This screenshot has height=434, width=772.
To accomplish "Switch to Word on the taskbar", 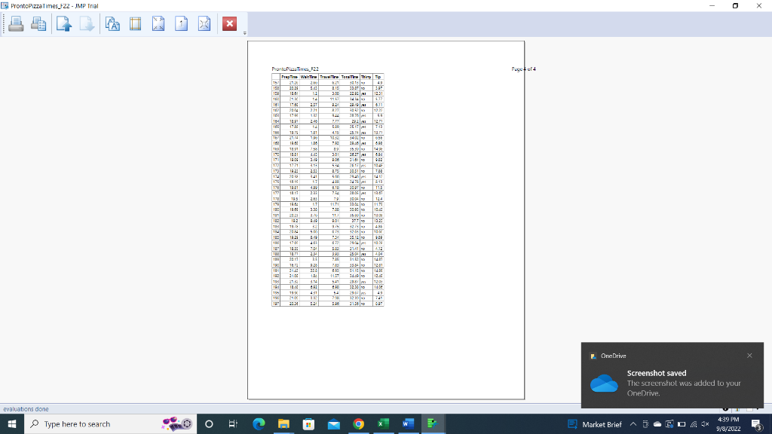I will (x=408, y=423).
